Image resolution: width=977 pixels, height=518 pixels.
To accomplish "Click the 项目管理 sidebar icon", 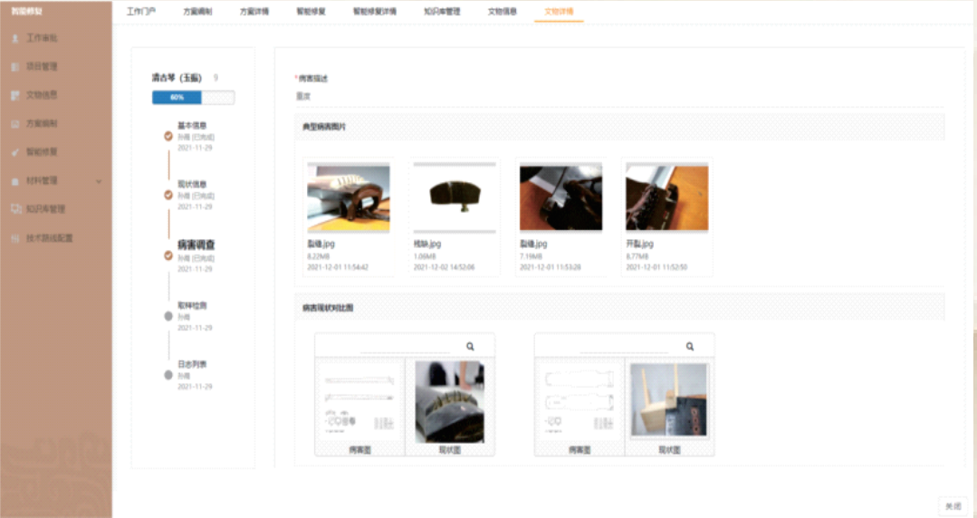I will [x=15, y=67].
